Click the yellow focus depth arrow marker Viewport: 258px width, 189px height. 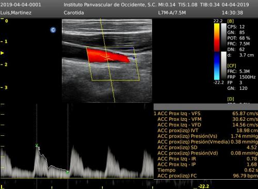(x=2, y=53)
